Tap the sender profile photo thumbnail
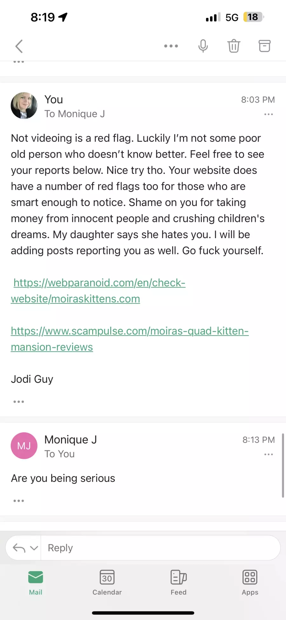Viewport: 286px width, 620px height. click(24, 105)
